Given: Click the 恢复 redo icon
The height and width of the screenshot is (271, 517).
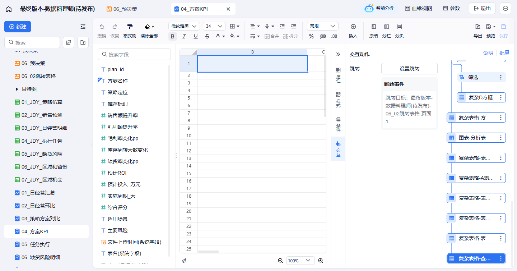Looking at the screenshot, I should (x=115, y=27).
